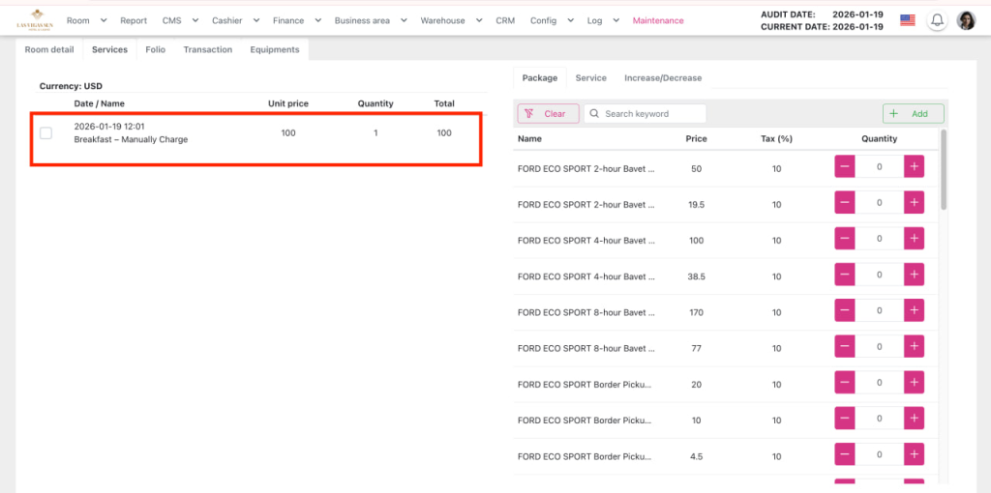Open the Maintenance menu item
This screenshot has height=493, width=991.
click(658, 20)
